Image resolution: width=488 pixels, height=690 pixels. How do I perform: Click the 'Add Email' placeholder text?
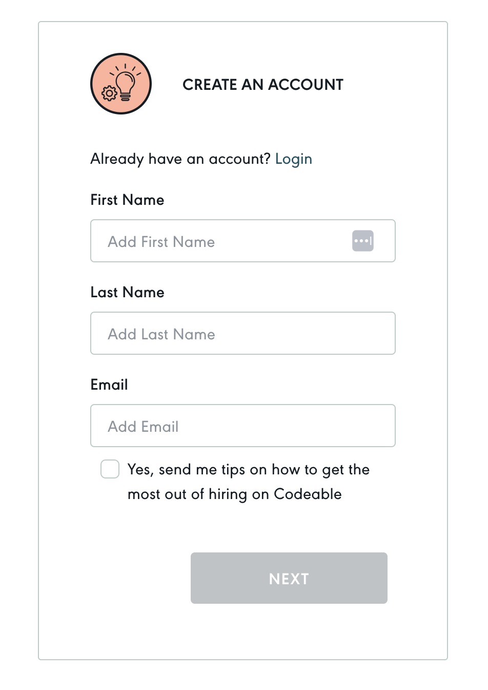[x=144, y=427]
